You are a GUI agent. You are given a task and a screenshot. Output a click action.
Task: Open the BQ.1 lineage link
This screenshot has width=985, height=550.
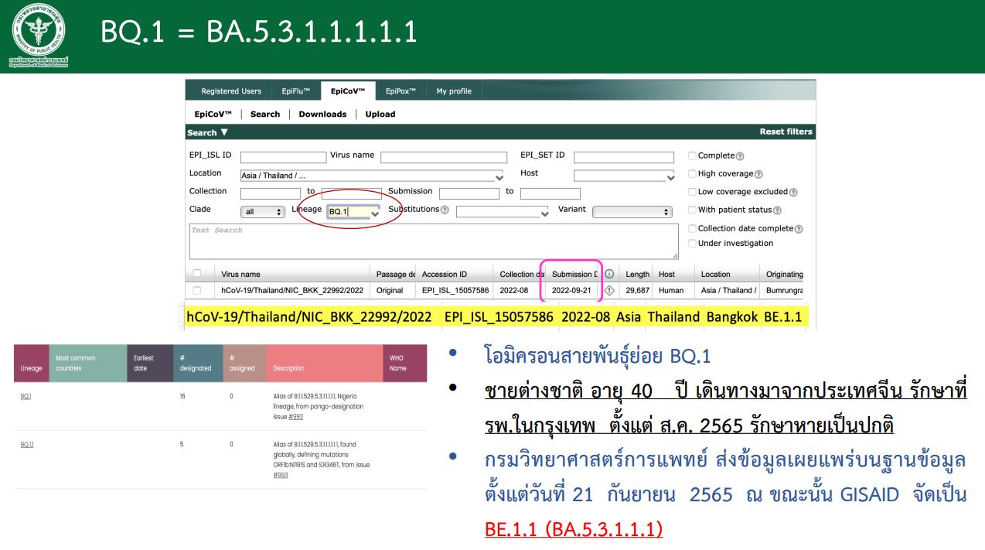(x=26, y=395)
